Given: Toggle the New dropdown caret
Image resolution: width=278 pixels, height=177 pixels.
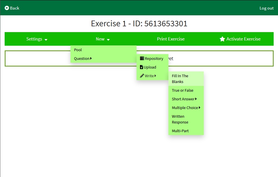Looking at the screenshot, I should (x=108, y=40).
